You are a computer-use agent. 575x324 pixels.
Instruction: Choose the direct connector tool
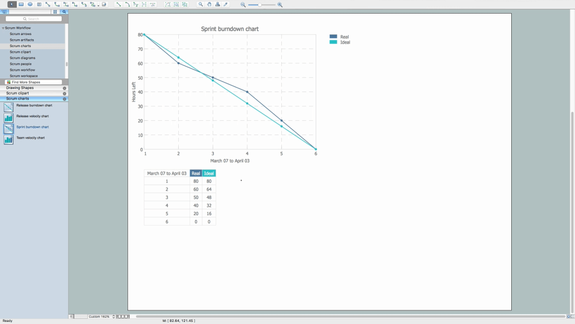pyautogui.click(x=48, y=4)
